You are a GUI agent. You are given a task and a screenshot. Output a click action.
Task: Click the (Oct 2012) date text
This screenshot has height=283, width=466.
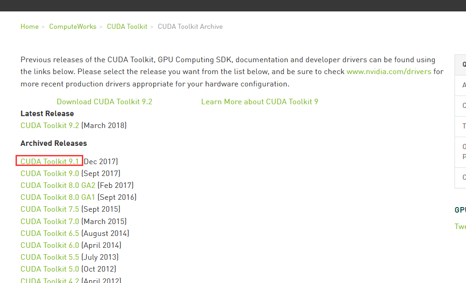[x=99, y=269]
